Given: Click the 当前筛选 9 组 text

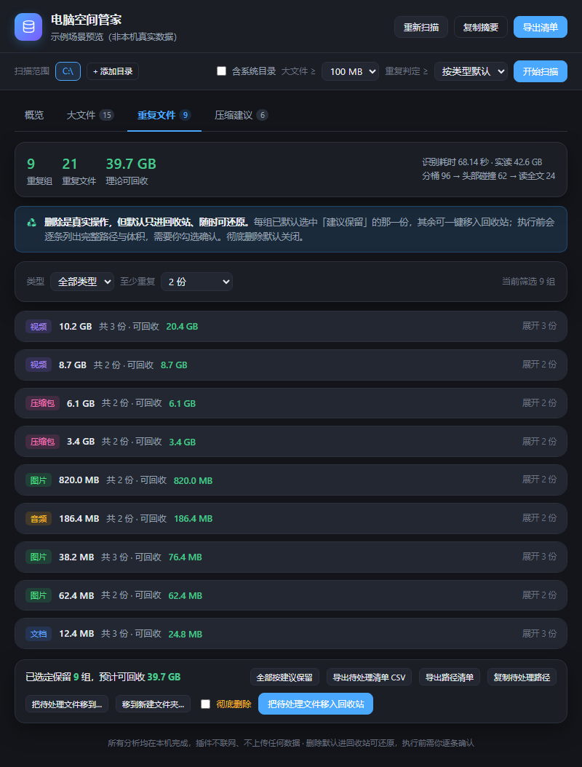Looking at the screenshot, I should pyautogui.click(x=528, y=282).
